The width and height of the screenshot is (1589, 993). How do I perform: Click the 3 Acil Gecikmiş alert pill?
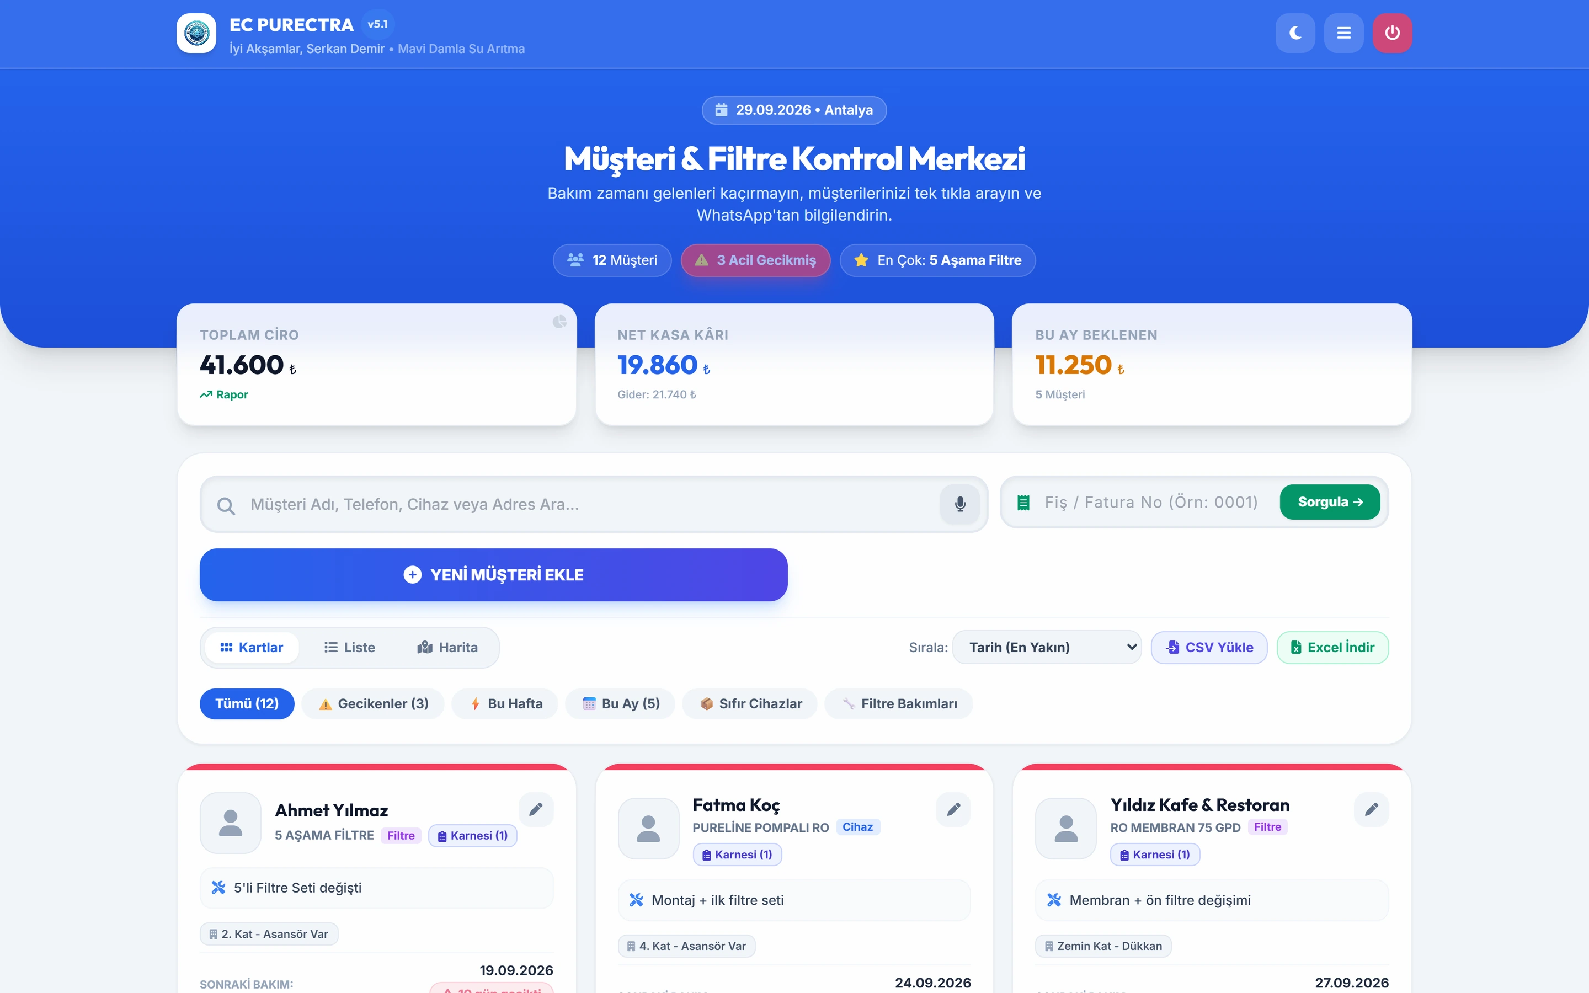point(756,261)
